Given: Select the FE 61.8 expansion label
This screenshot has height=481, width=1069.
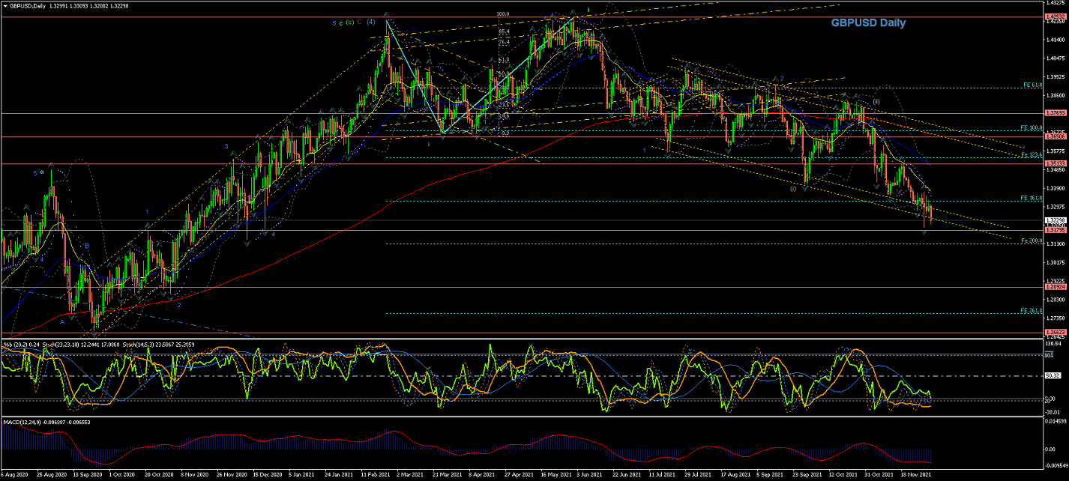Looking at the screenshot, I should tap(1032, 85).
